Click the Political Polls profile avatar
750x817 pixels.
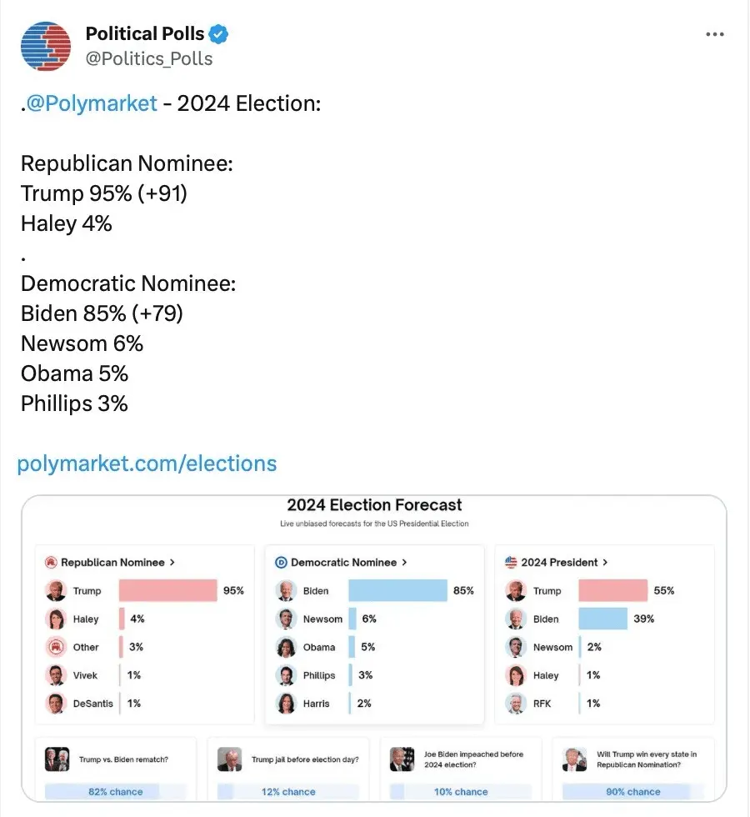pyautogui.click(x=47, y=46)
